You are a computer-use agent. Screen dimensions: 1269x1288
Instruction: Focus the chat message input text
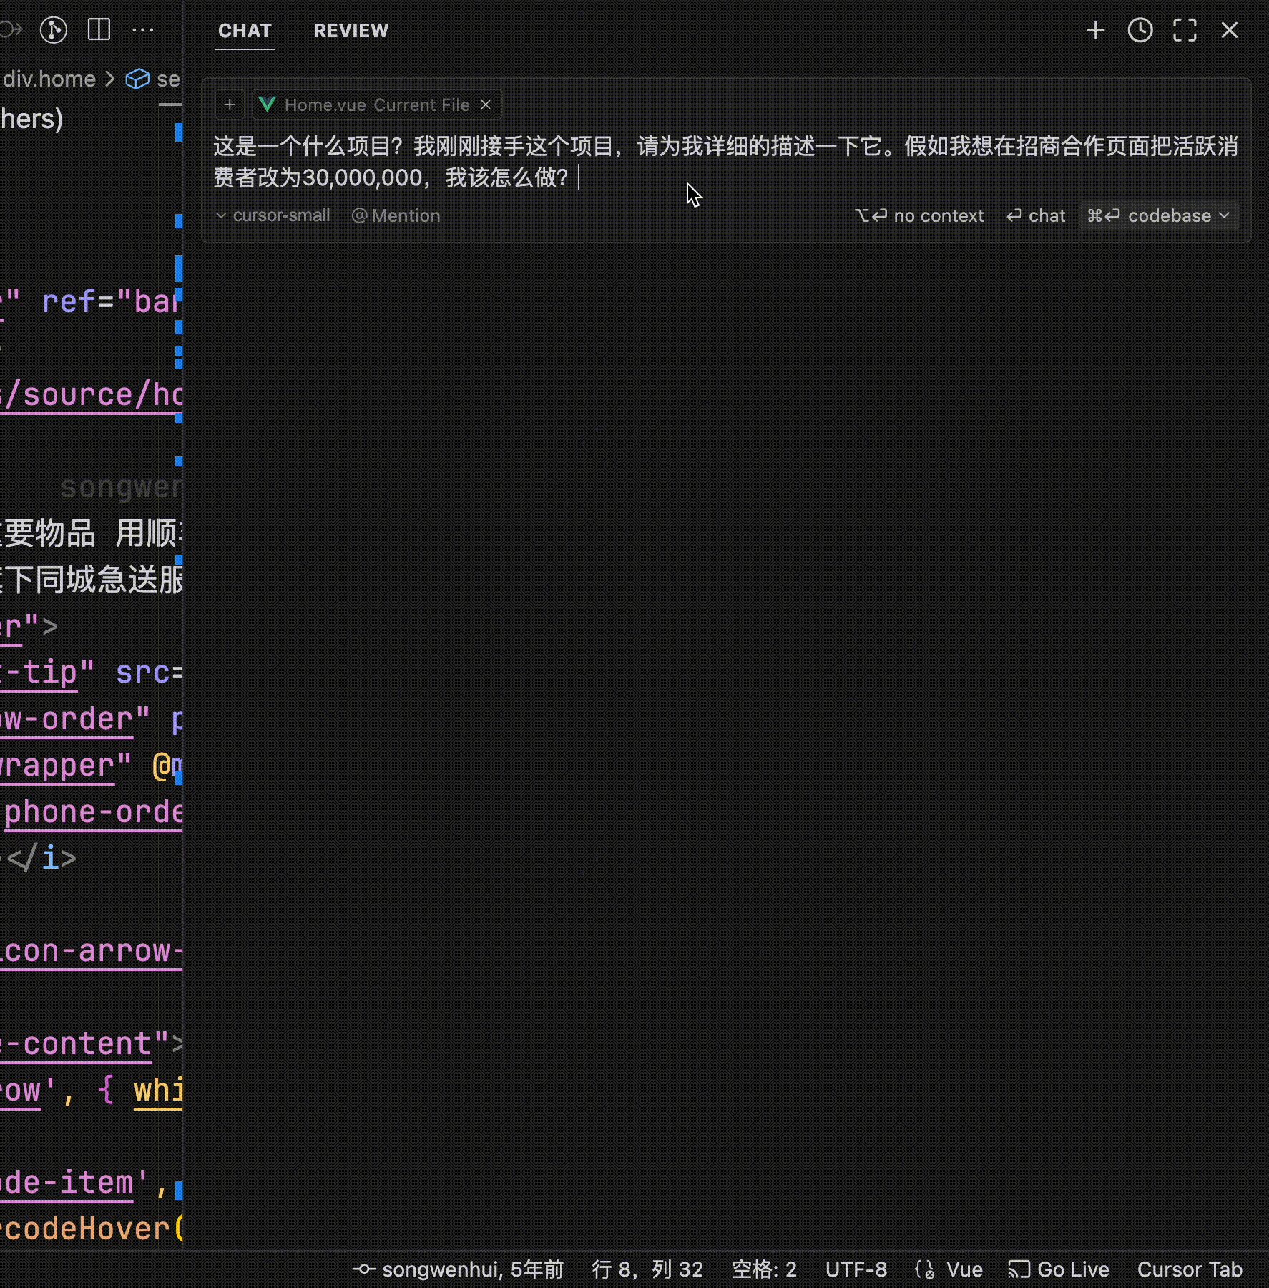[725, 162]
